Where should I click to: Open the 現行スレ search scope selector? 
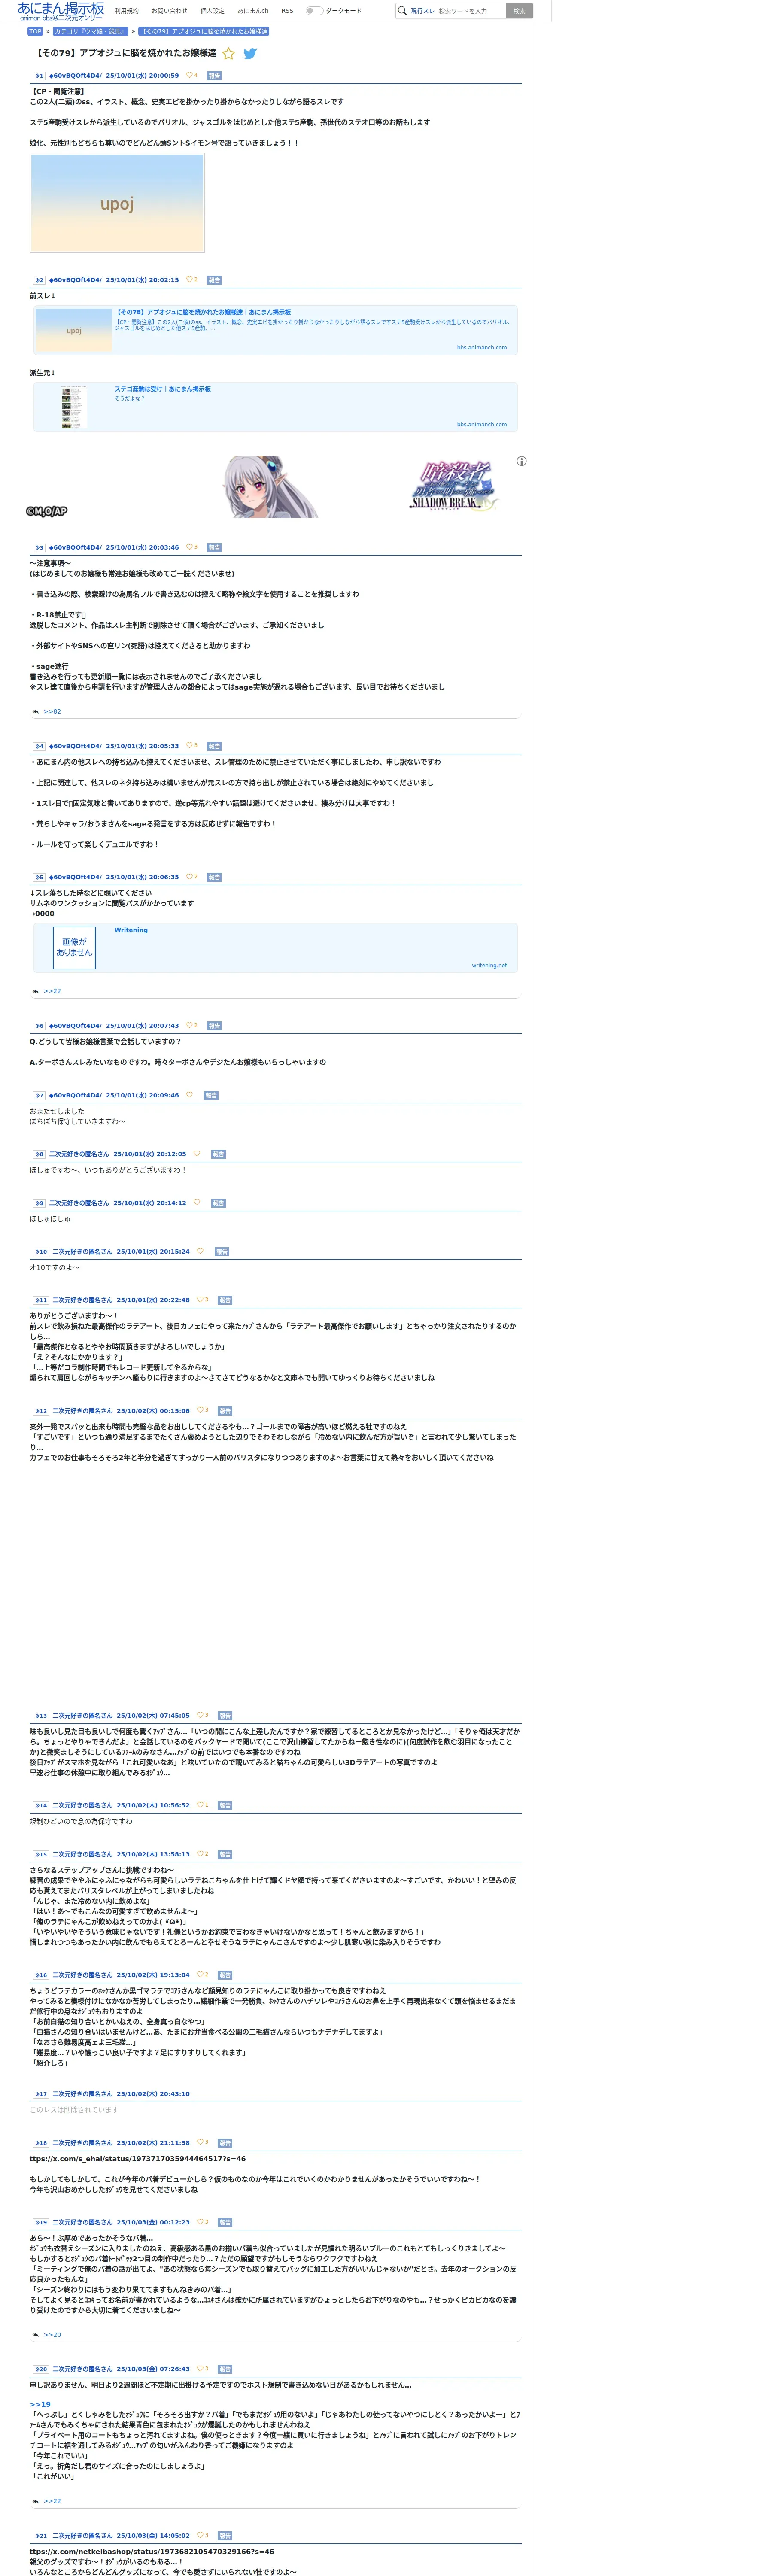tap(423, 11)
